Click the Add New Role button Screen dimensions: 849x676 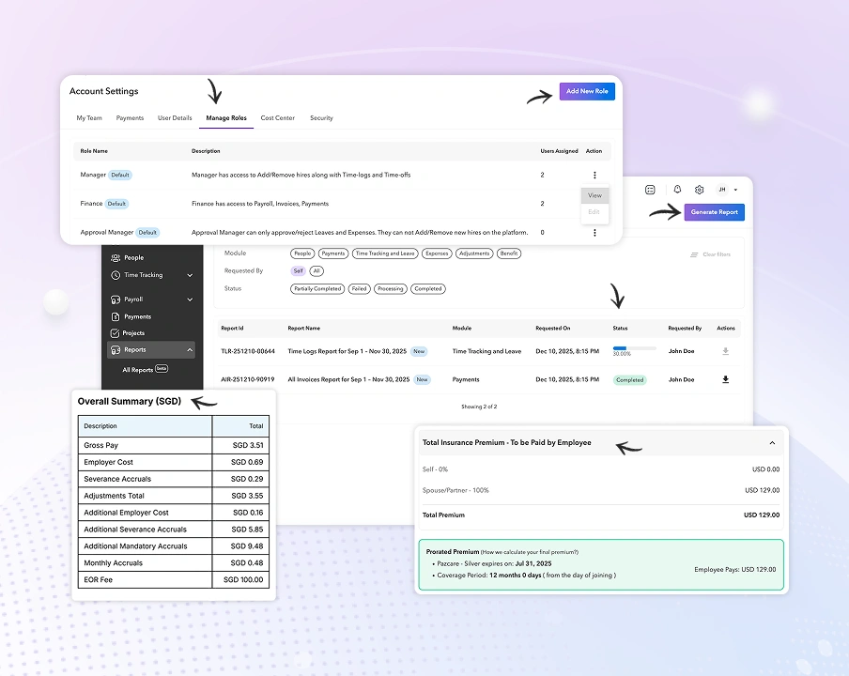point(588,91)
